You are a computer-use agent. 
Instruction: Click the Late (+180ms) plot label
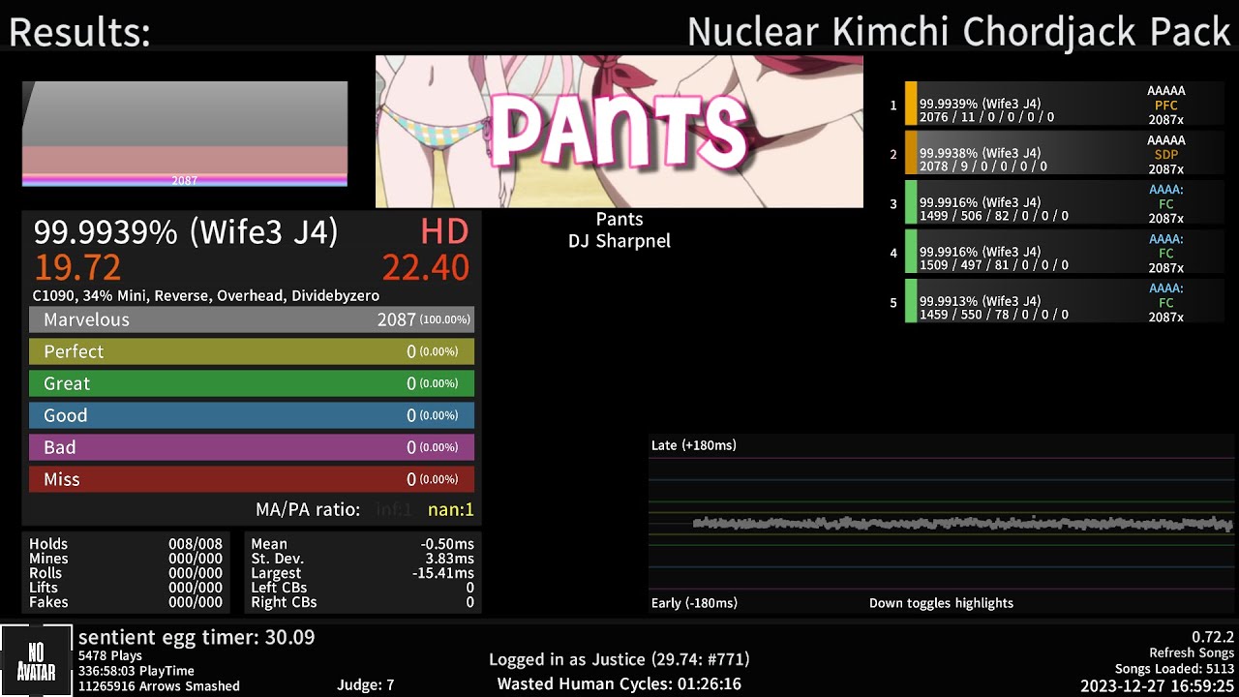click(694, 445)
